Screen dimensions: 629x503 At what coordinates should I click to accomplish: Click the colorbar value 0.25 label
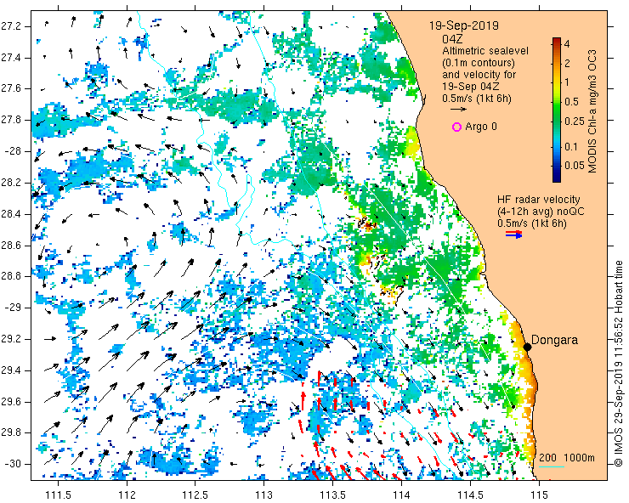point(575,122)
